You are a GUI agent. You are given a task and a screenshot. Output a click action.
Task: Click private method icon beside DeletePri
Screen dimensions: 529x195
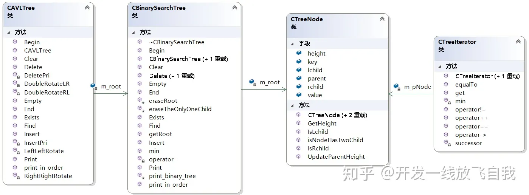click(16, 76)
